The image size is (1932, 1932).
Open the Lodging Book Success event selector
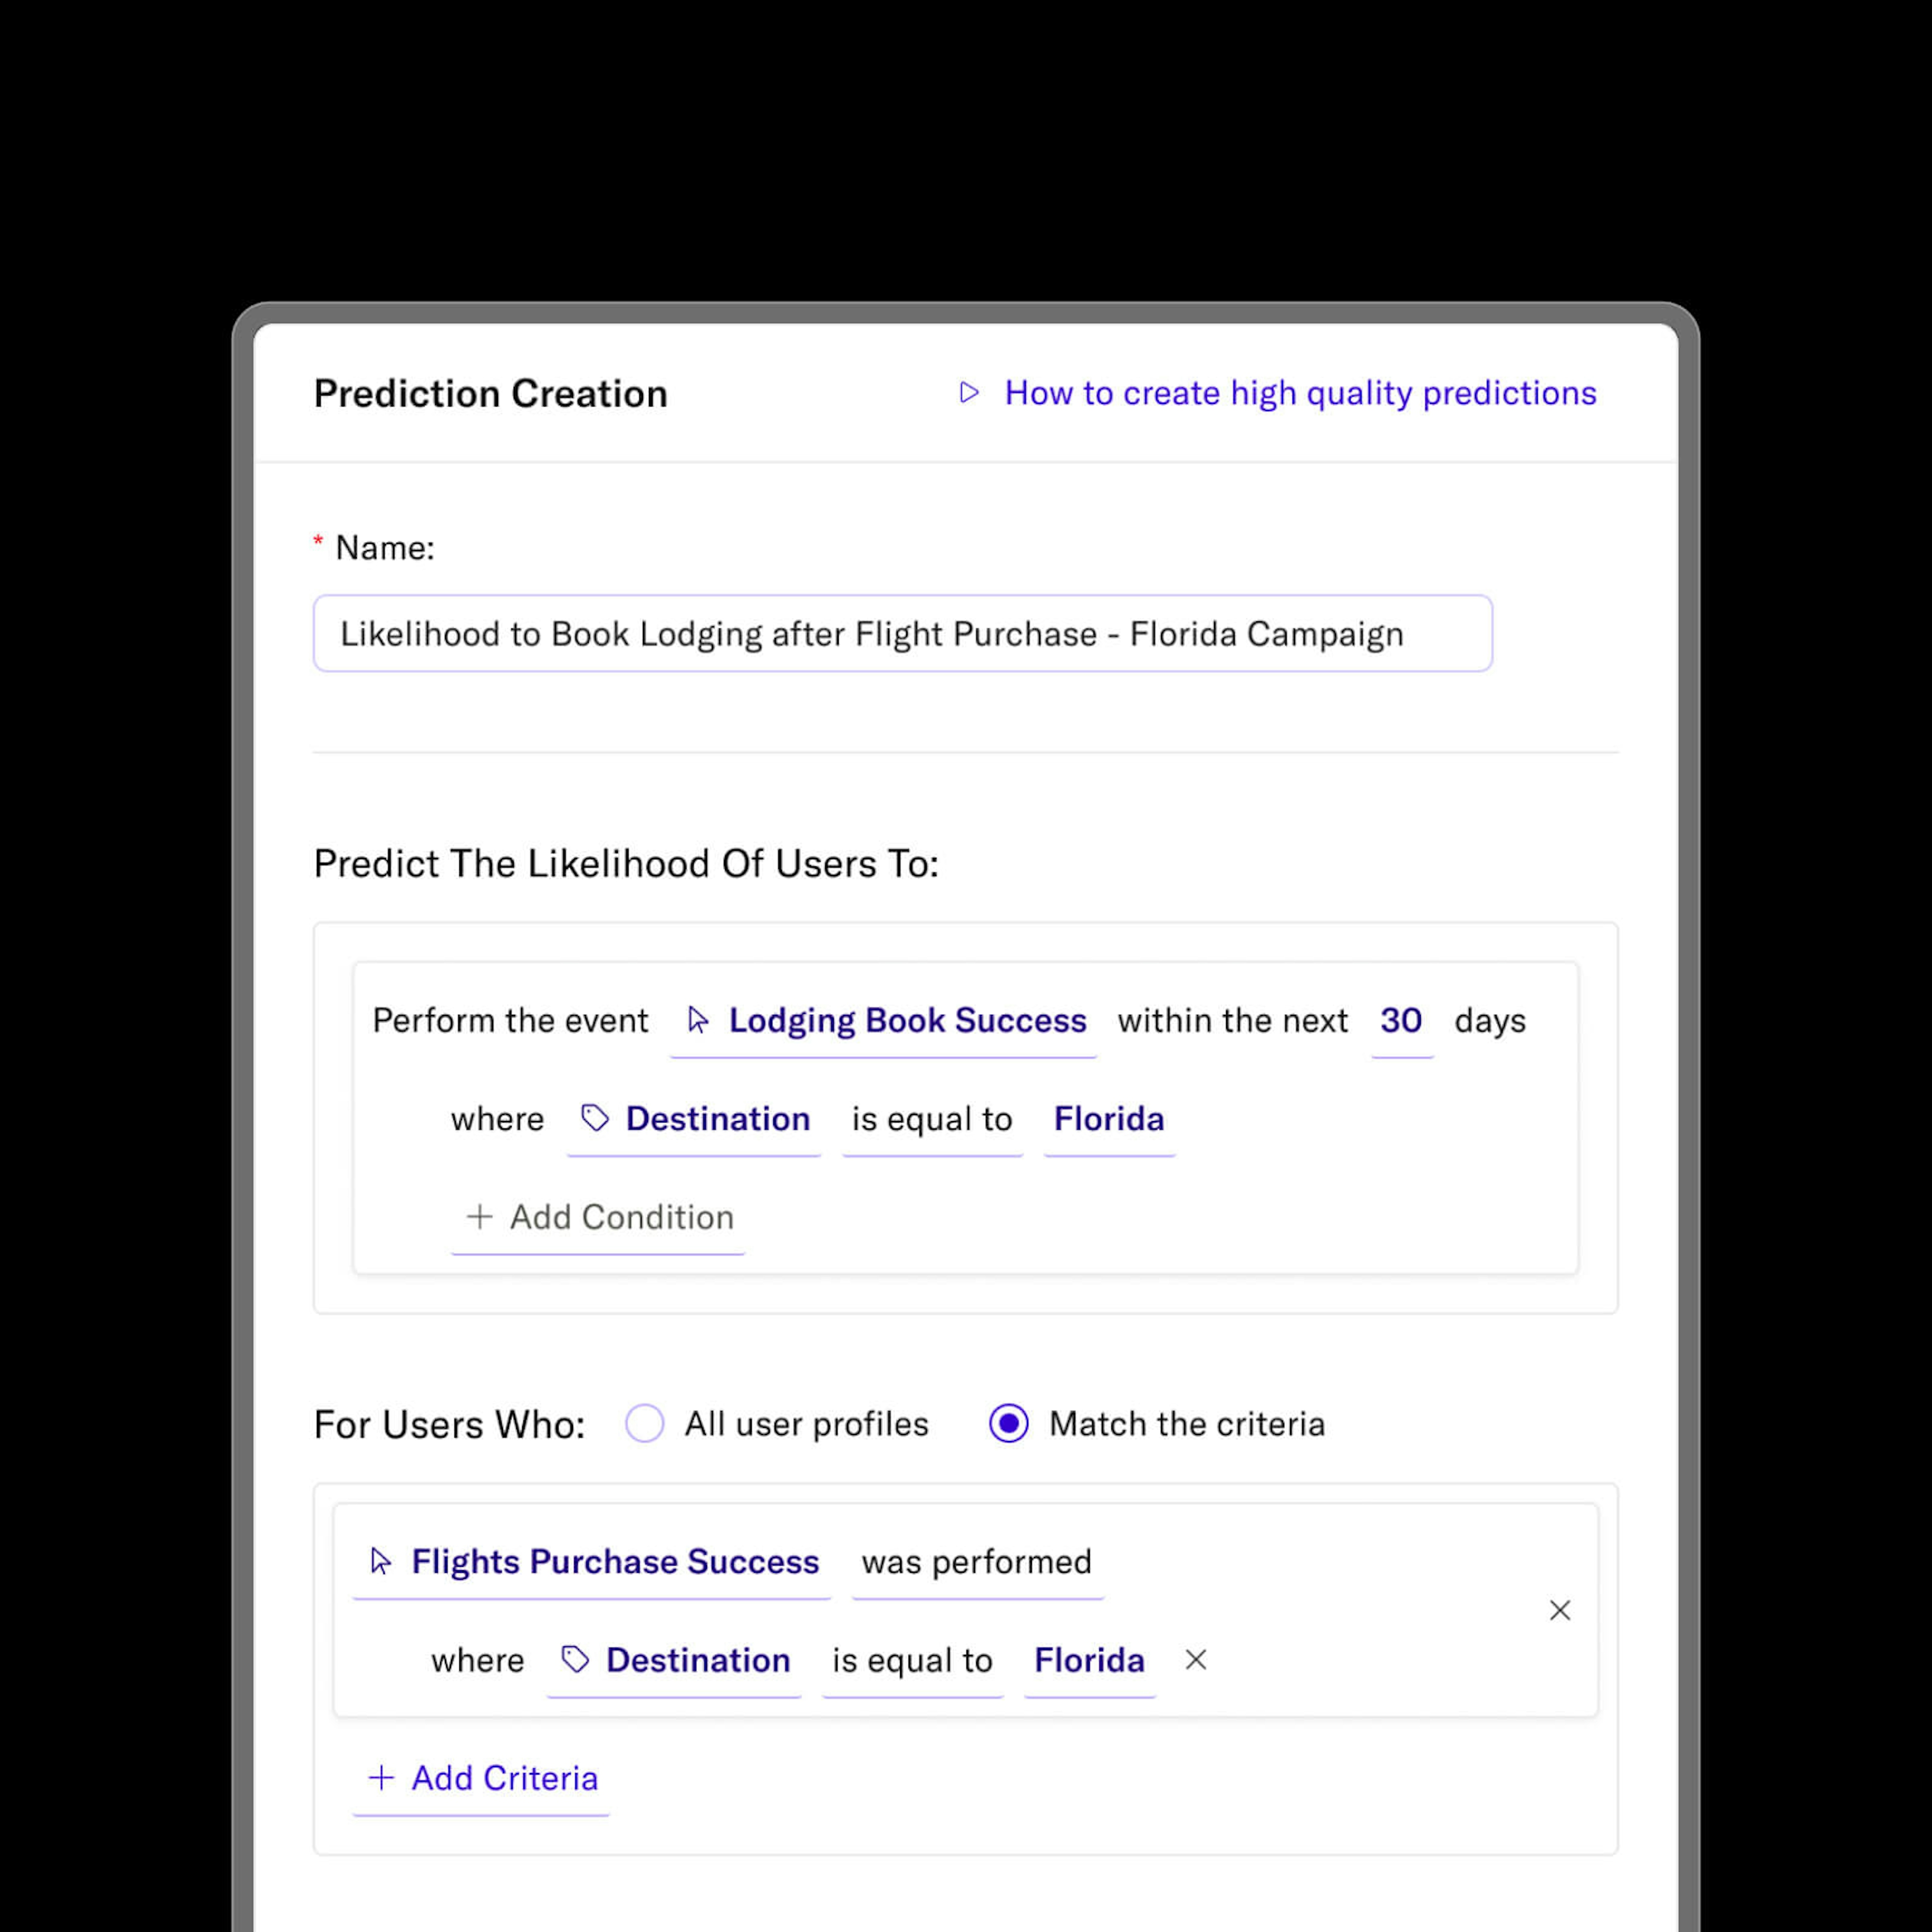pyautogui.click(x=907, y=1021)
